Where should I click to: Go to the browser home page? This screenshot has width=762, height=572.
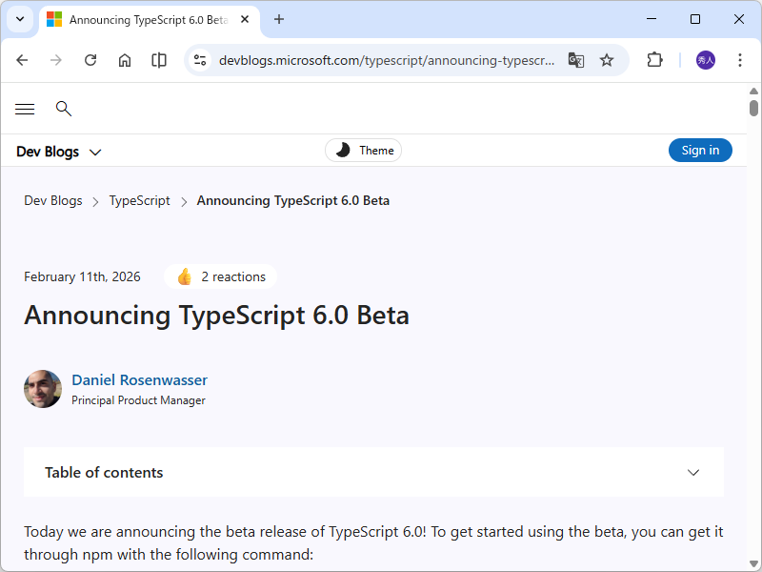click(125, 60)
